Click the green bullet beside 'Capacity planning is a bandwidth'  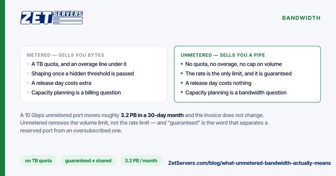182,92
